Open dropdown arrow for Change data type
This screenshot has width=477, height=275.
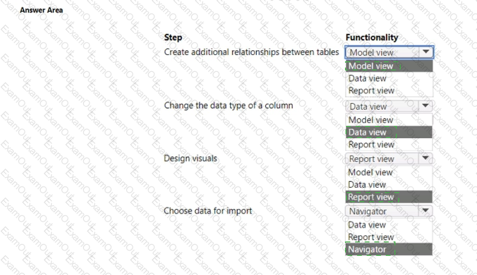[x=425, y=106]
